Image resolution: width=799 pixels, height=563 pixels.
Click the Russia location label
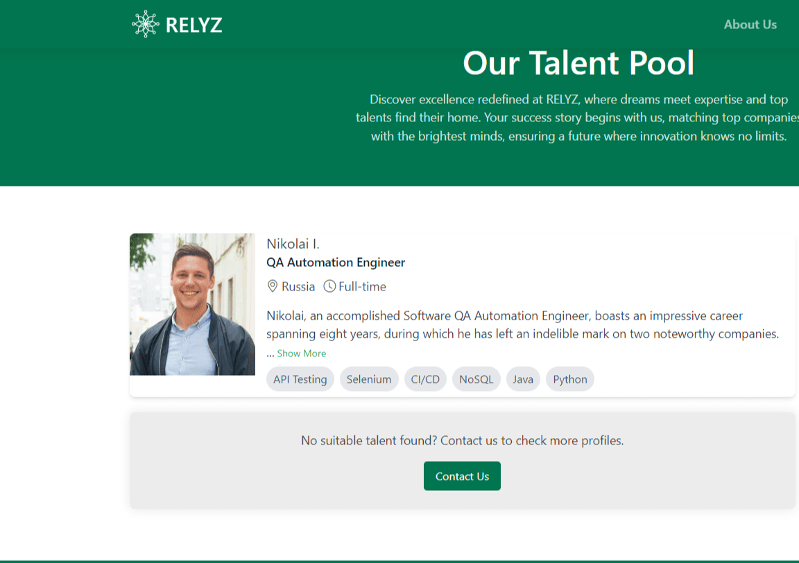pos(298,286)
